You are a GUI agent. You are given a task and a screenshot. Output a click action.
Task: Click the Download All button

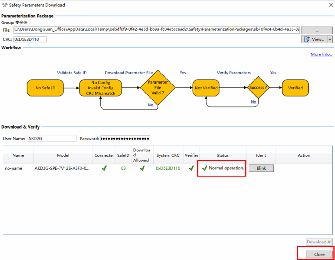(319, 242)
